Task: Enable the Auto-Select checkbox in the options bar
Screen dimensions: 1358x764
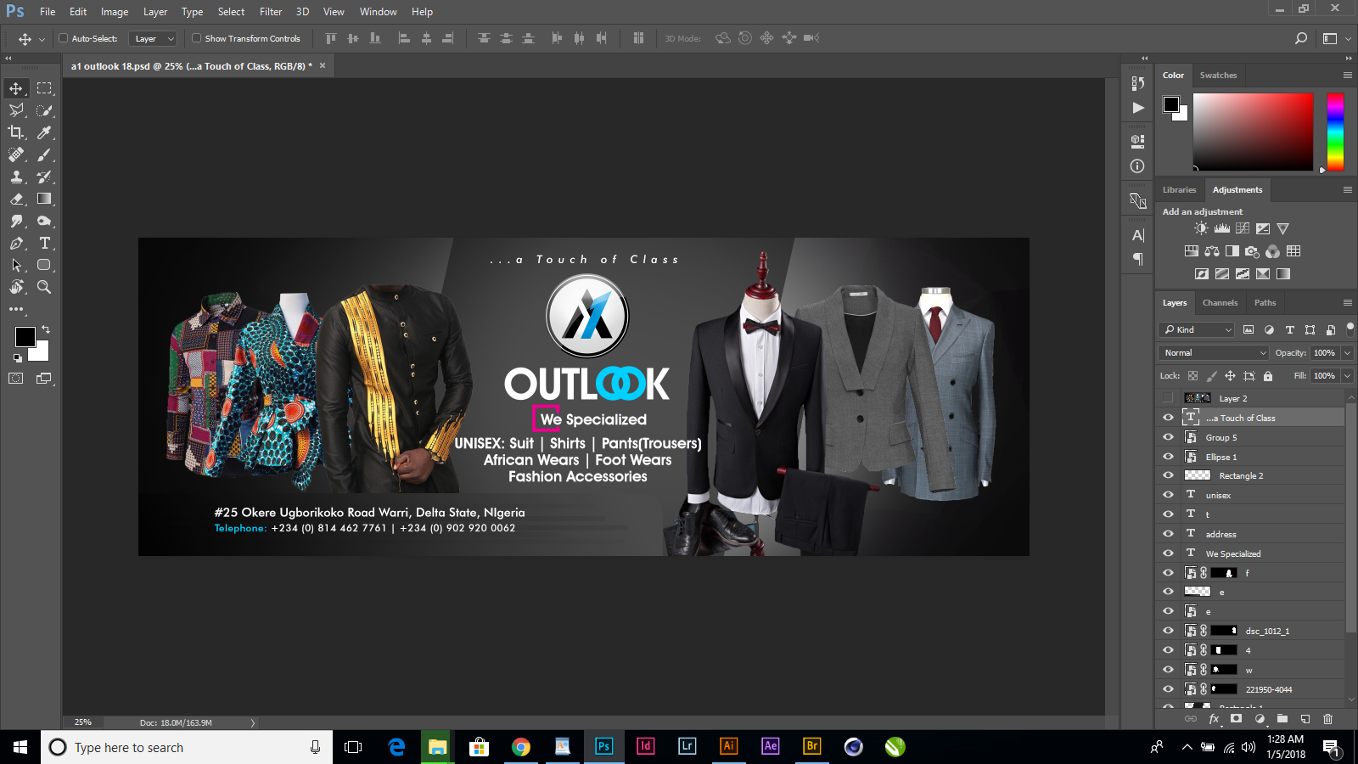Action: tap(64, 38)
